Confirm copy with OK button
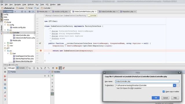The image size is (185, 104). pos(156,98)
